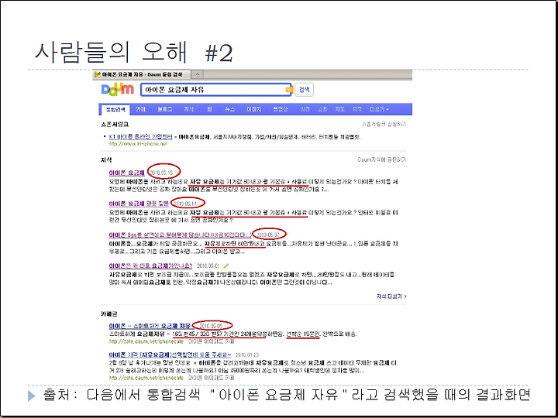The height and width of the screenshot is (418, 558).
Task: Switch to the 이미지 search tab
Action: click(254, 109)
